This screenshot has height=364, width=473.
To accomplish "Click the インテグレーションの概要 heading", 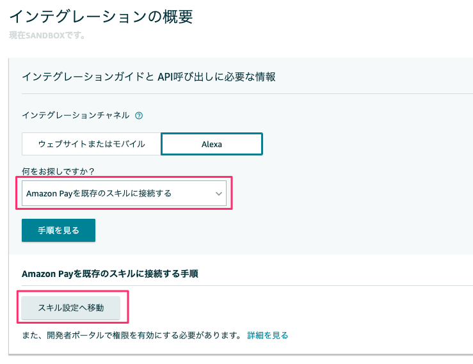I will [x=101, y=17].
